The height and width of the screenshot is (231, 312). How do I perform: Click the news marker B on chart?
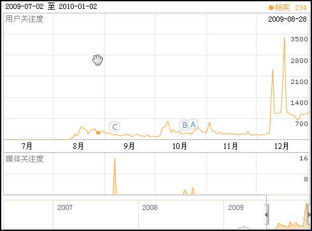185,125
